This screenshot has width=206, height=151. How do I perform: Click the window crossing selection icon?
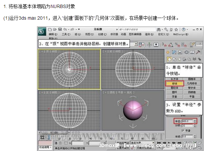tap(141, 45)
